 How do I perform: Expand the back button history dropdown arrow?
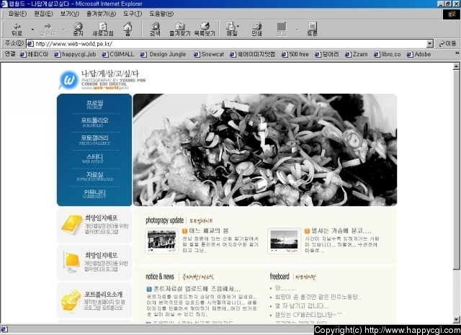[32, 30]
